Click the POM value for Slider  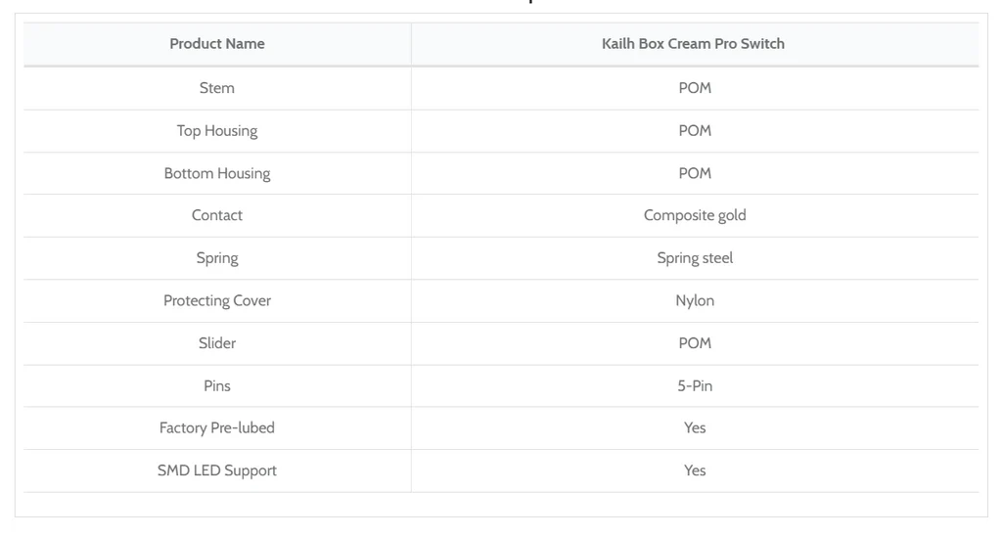[695, 343]
